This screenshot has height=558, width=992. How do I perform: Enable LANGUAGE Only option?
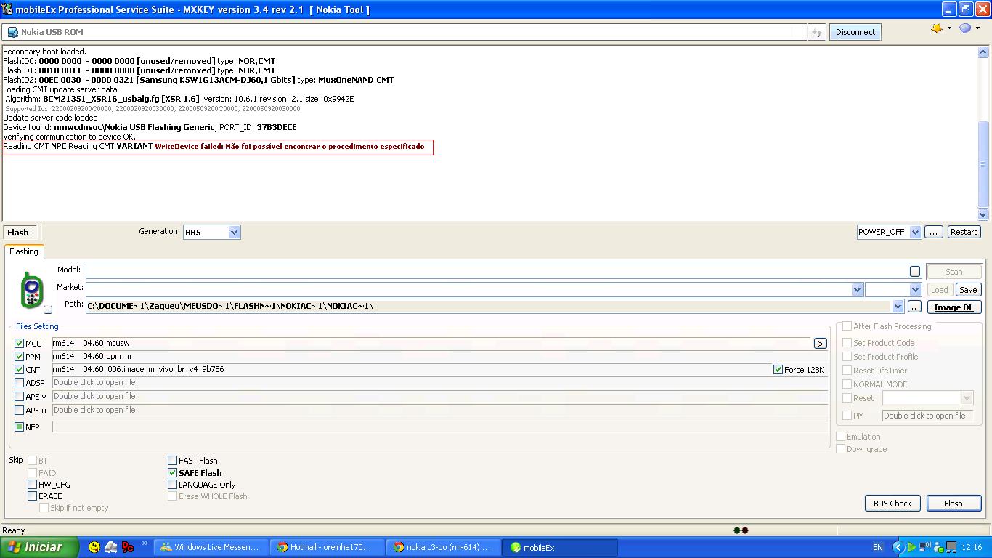coord(173,485)
